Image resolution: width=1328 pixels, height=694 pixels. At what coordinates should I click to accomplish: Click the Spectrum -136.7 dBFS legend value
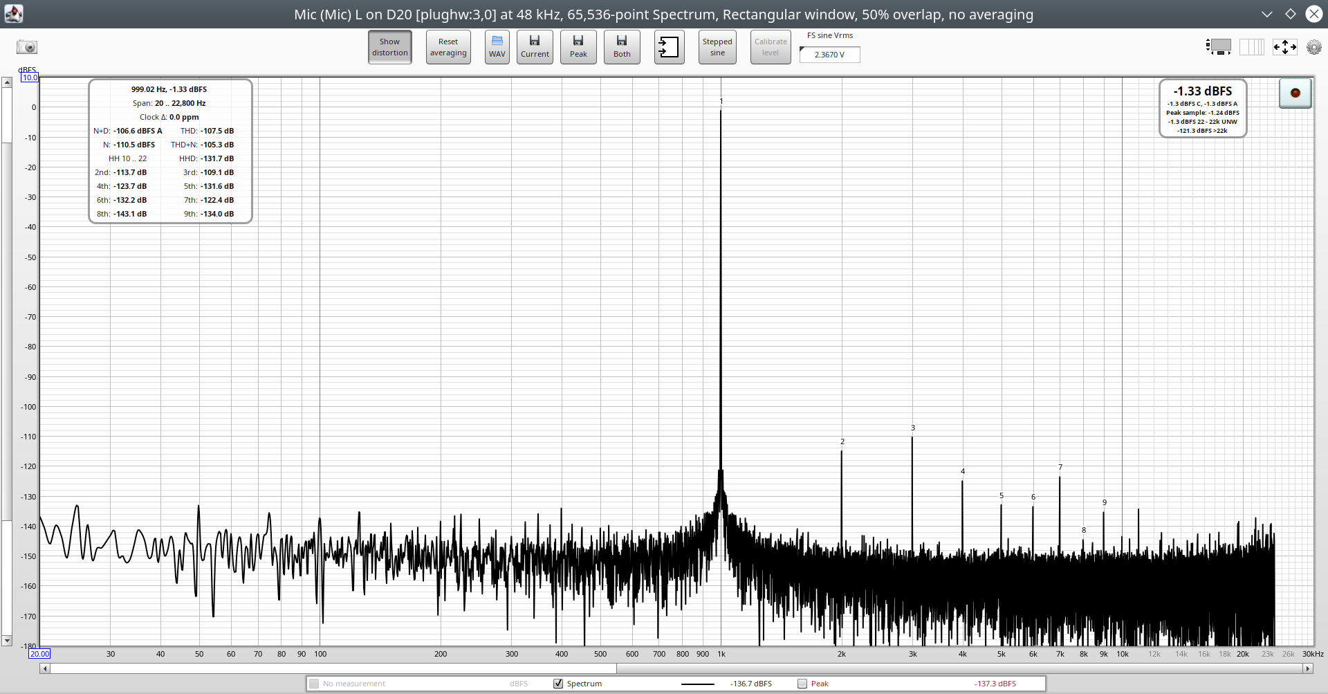coord(751,684)
